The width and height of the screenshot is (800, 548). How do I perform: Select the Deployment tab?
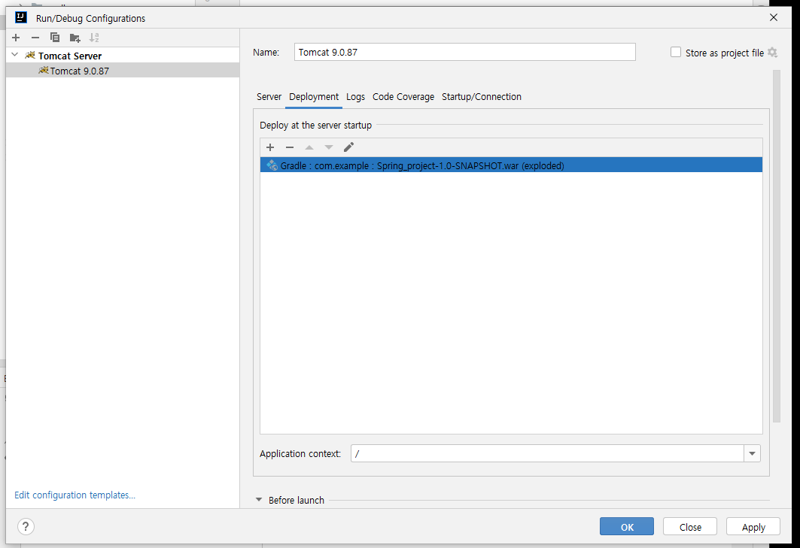coord(314,97)
